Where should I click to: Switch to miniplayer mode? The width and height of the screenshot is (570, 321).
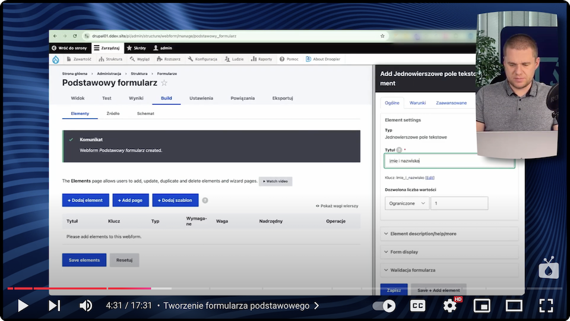click(x=482, y=306)
